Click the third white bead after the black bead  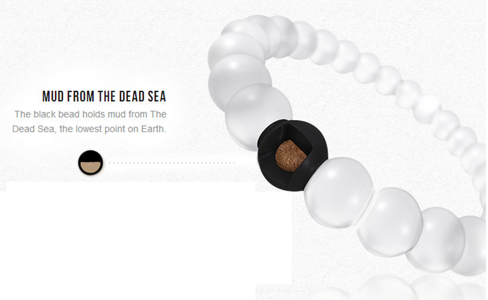[x=436, y=240]
